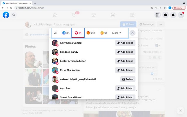Open the Groups icon

tap(113, 15)
